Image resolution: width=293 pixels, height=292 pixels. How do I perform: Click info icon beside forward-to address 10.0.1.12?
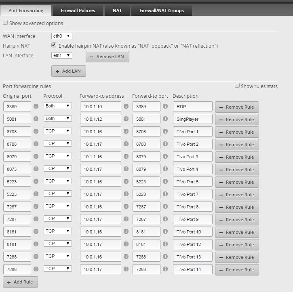tap(126, 119)
